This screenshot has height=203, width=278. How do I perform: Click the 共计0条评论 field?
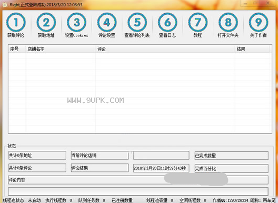point(37,168)
